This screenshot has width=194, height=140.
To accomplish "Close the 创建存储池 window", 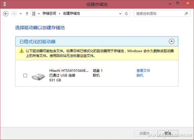I will tap(188, 3).
